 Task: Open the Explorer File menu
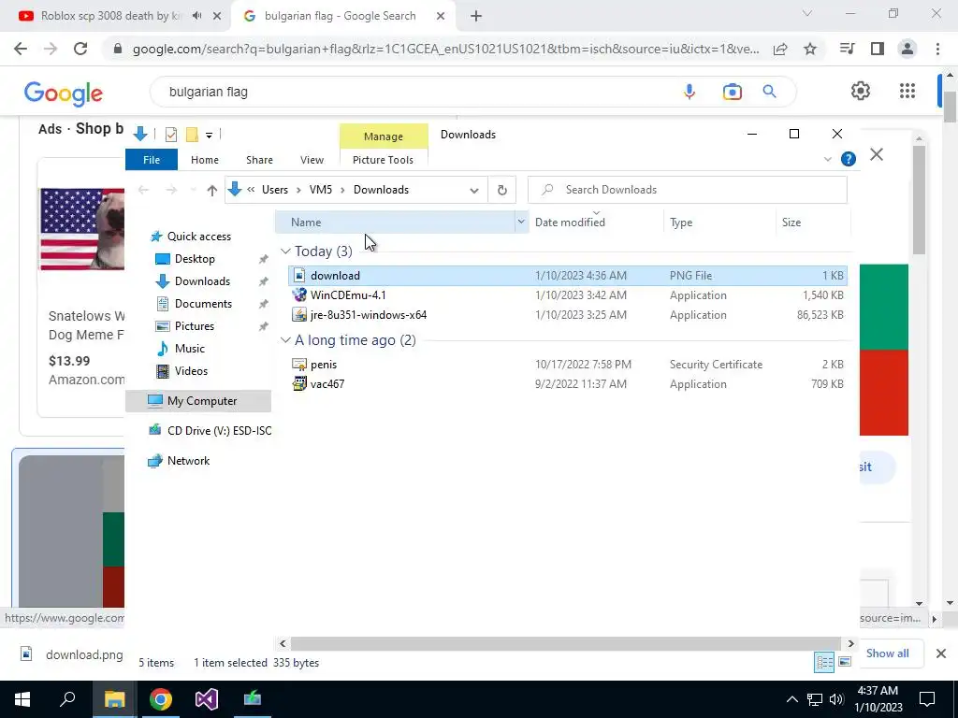coord(152,160)
